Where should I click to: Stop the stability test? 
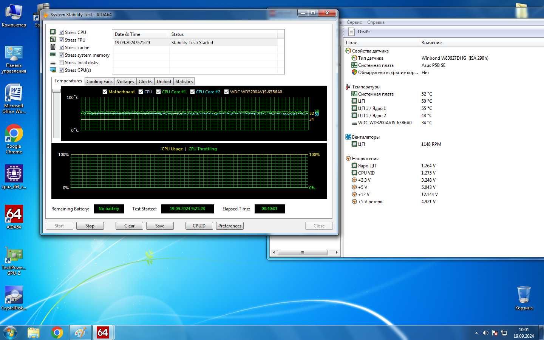pos(90,226)
